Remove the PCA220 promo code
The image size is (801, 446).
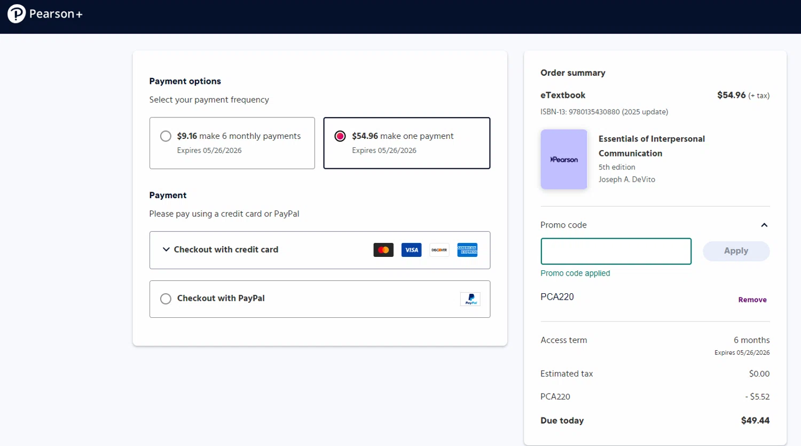coord(752,300)
